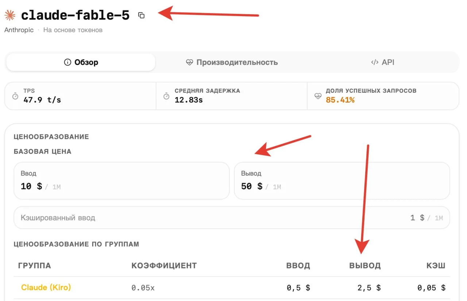Click the Anthropic starburst logo

point(10,15)
